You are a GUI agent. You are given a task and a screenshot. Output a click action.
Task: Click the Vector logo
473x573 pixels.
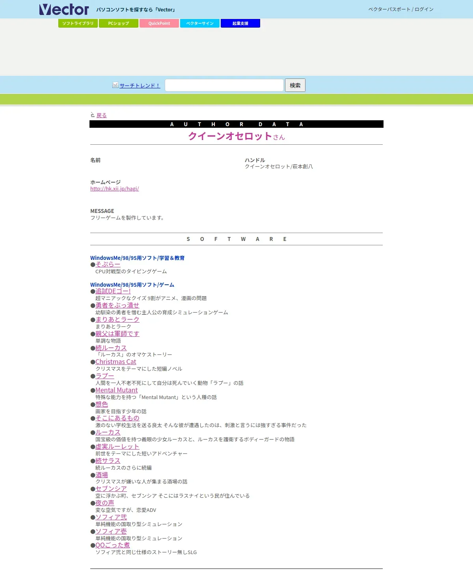pos(64,9)
